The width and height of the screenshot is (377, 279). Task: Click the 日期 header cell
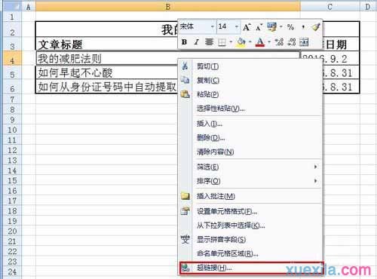[x=341, y=44]
